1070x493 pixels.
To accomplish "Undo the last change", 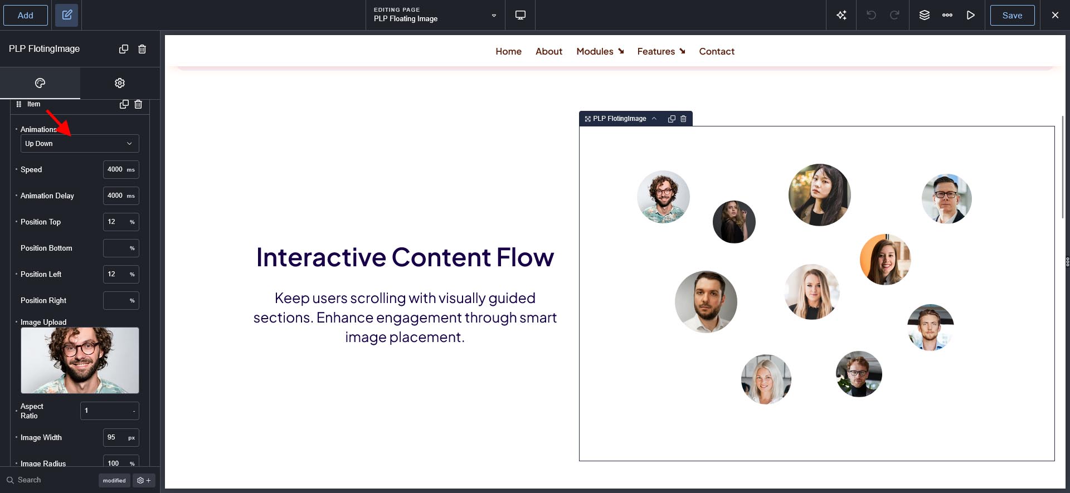I will pos(871,15).
